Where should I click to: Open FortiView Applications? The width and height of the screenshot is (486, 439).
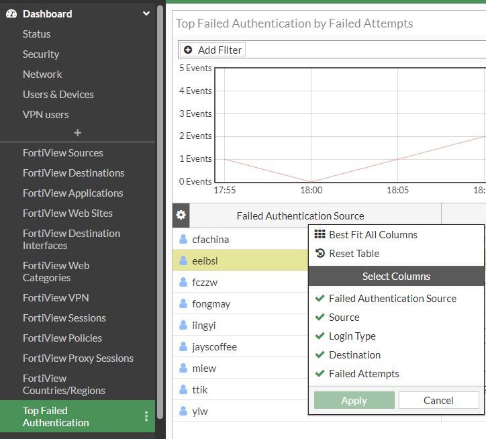73,193
